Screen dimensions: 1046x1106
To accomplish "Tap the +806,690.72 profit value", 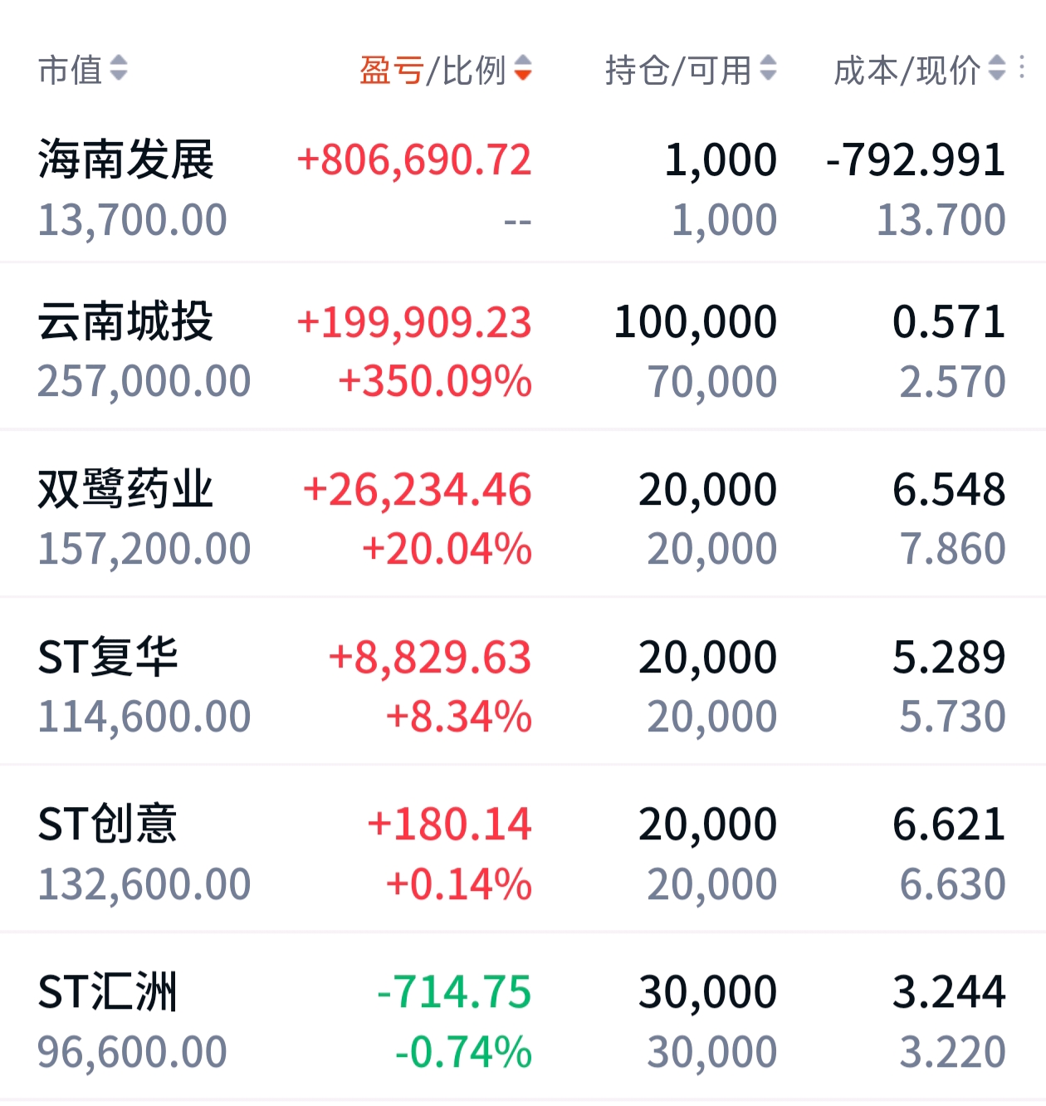I will coord(414,160).
